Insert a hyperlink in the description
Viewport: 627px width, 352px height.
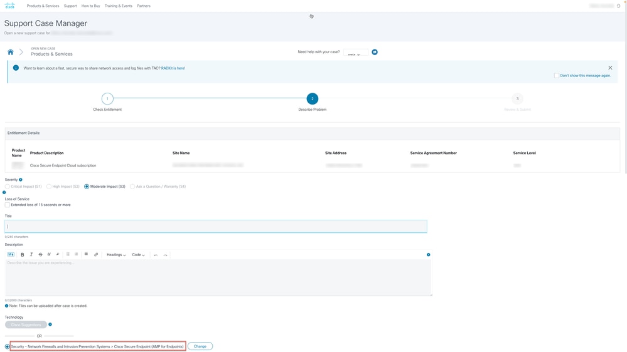pyautogui.click(x=96, y=255)
